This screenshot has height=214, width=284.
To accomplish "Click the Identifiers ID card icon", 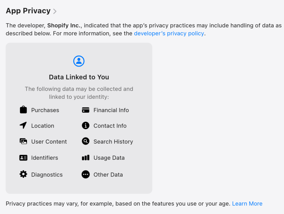I will (x=23, y=158).
